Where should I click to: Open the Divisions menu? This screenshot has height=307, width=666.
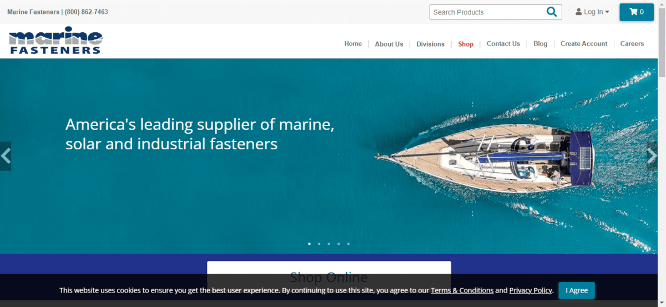click(x=431, y=44)
